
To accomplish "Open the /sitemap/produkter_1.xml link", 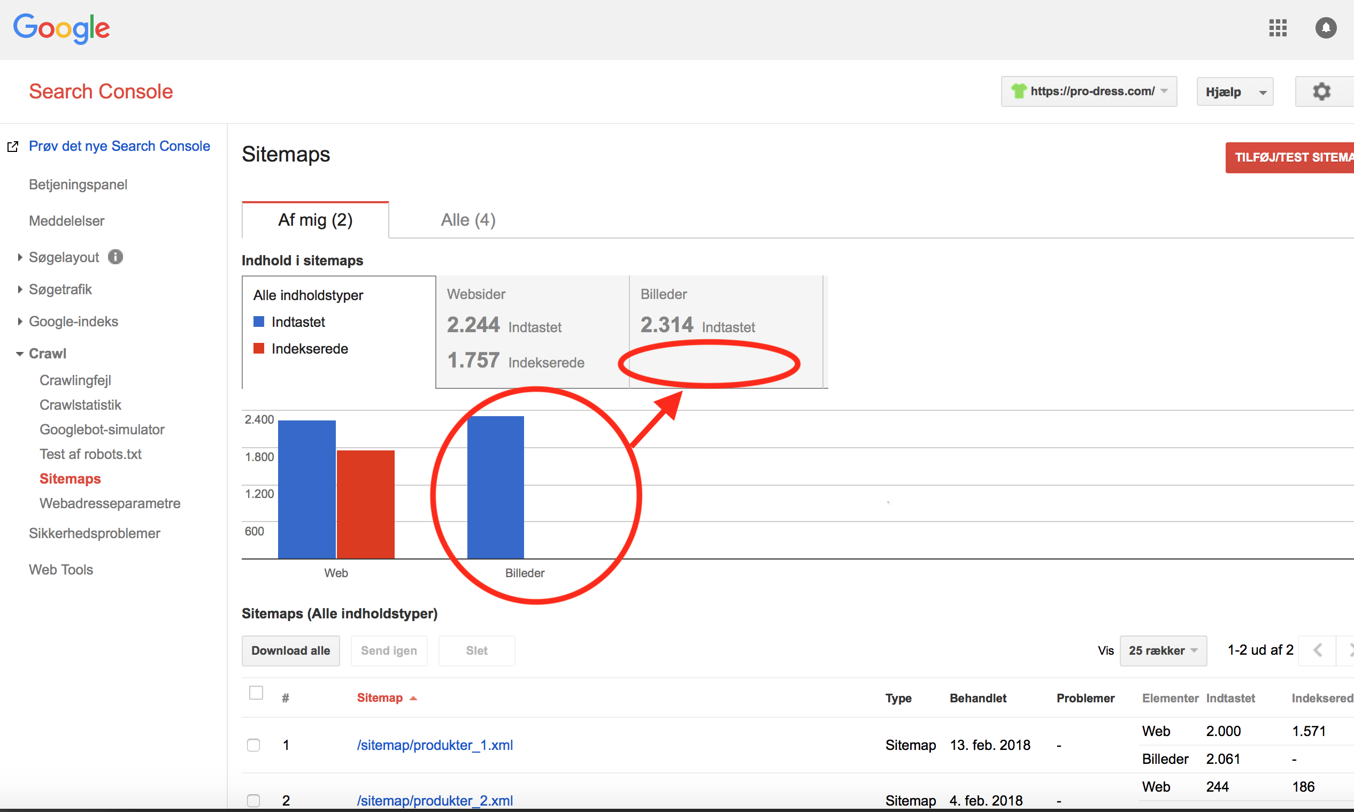I will coord(435,745).
